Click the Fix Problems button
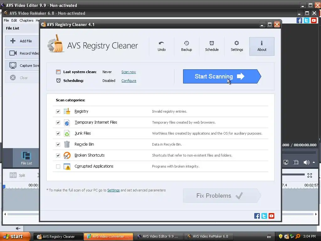The width and height of the screenshot is (321, 241). pos(222,196)
